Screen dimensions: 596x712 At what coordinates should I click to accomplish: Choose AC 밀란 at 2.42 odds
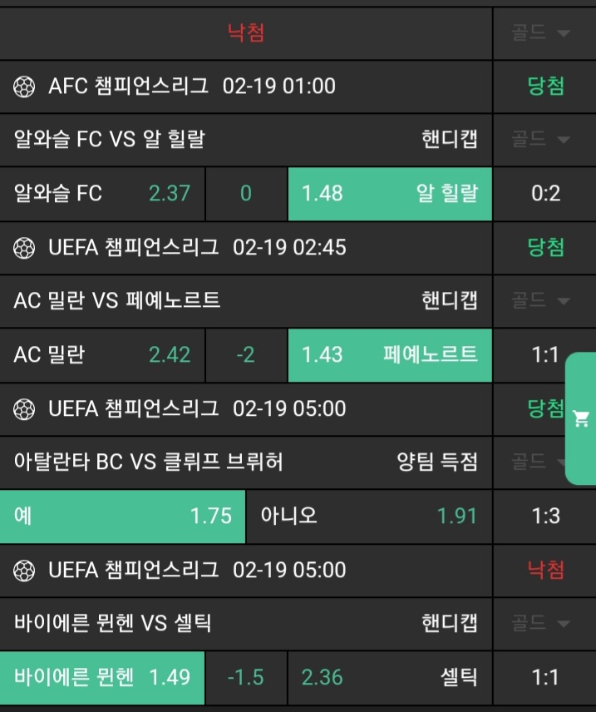click(x=102, y=355)
